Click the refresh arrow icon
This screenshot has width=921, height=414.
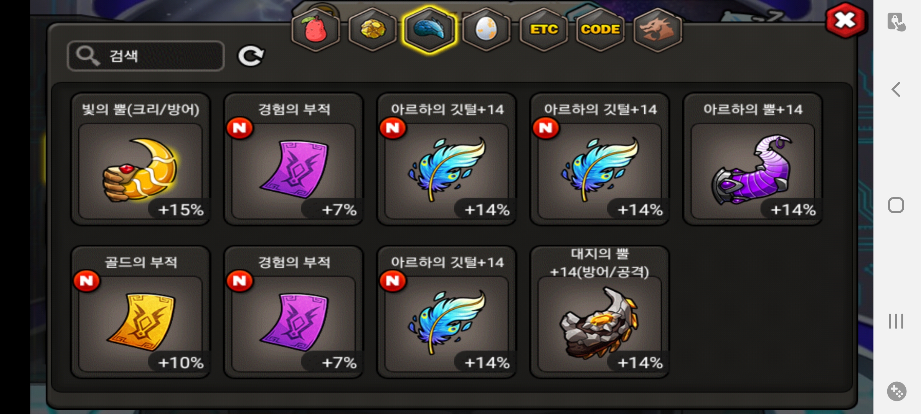pos(251,56)
